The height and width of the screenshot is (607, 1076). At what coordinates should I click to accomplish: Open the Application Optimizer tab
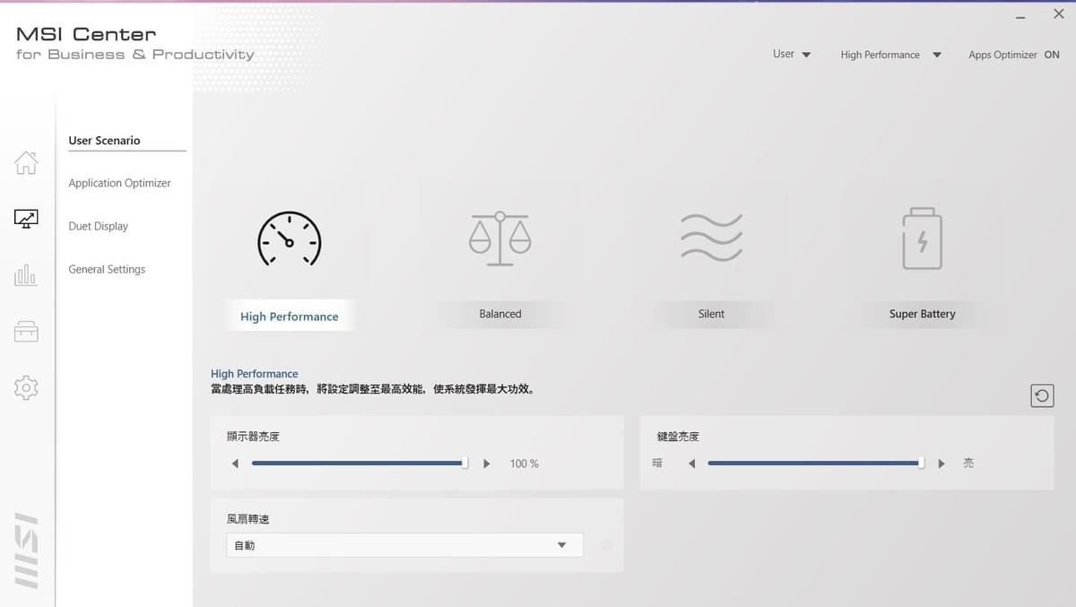pos(119,183)
